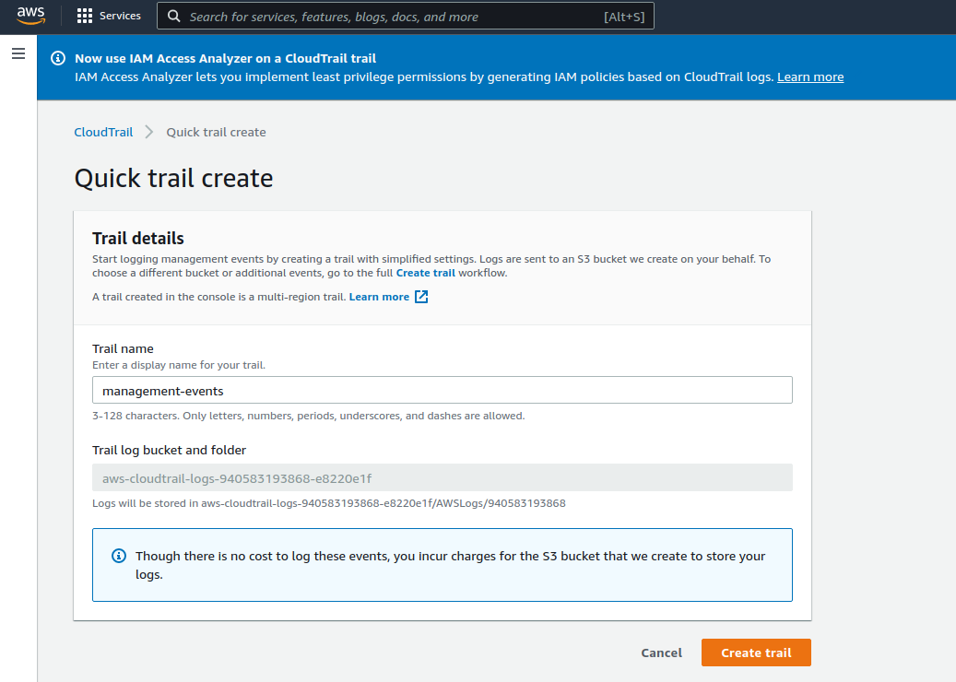
Task: Click the AWS logo home icon
Action: click(31, 16)
